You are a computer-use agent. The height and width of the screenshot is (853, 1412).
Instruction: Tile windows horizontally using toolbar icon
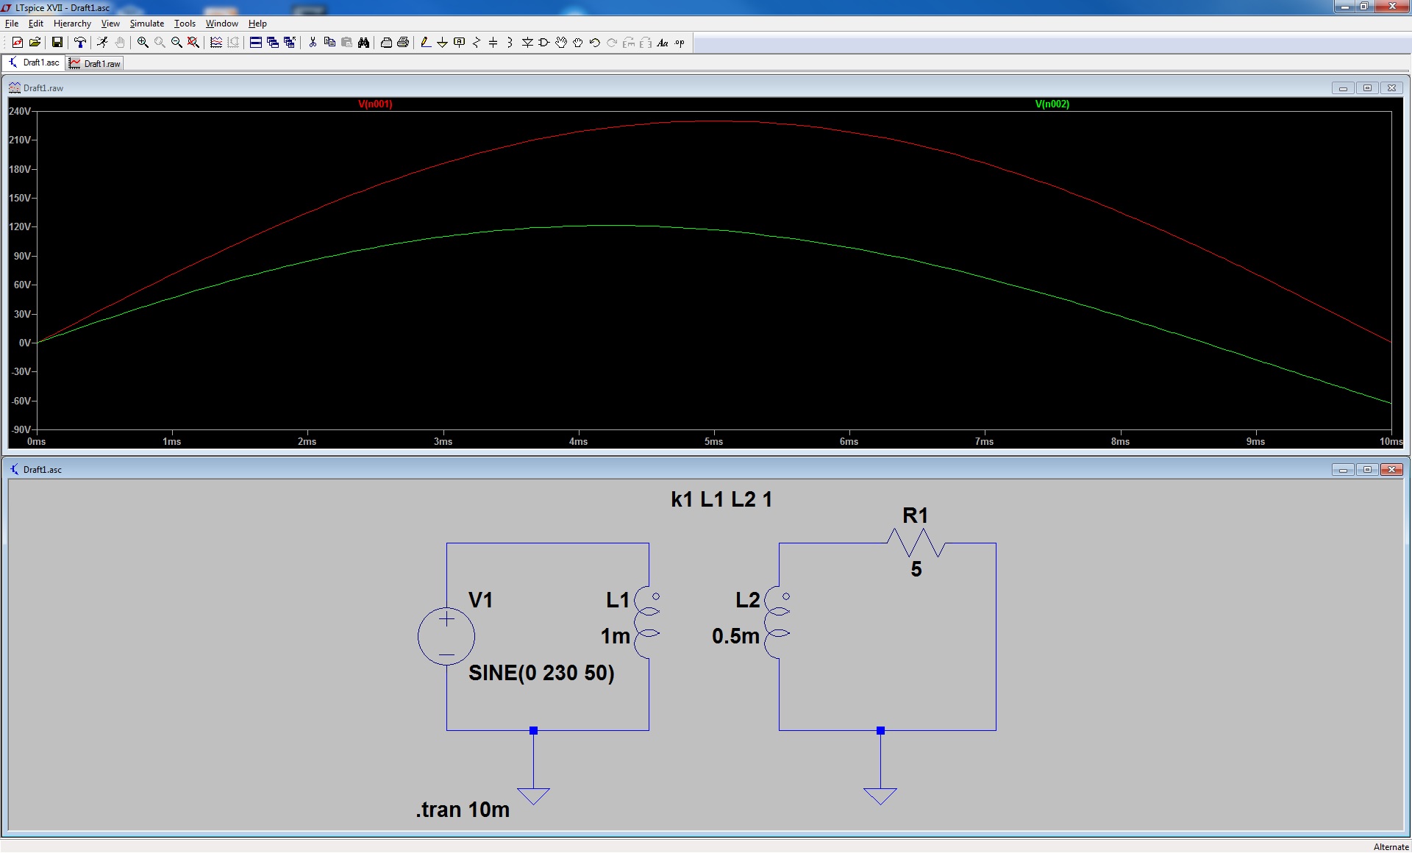coord(256,43)
